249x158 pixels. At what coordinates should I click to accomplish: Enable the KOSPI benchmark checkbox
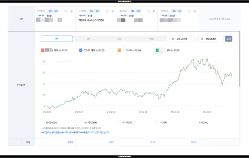(x=157, y=122)
